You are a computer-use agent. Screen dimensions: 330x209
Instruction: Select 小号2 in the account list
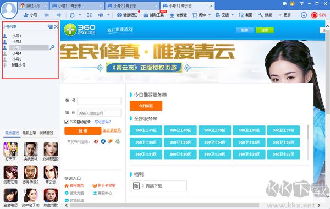click(17, 42)
